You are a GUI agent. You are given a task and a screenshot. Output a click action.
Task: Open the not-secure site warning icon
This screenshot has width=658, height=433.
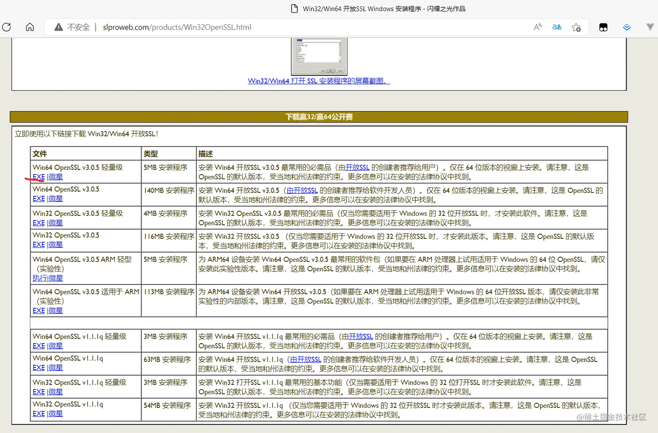pyautogui.click(x=58, y=27)
